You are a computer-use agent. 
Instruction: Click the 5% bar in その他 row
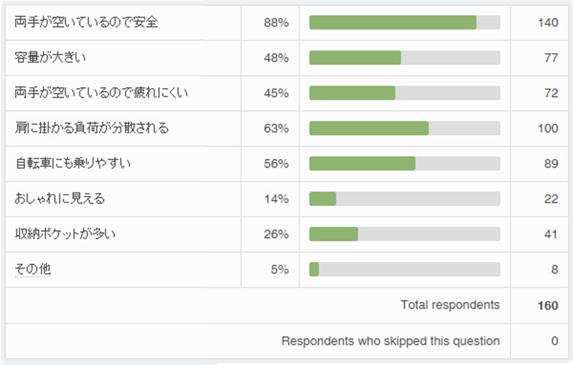click(x=404, y=269)
